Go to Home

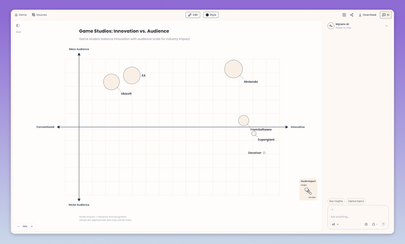(x=21, y=15)
